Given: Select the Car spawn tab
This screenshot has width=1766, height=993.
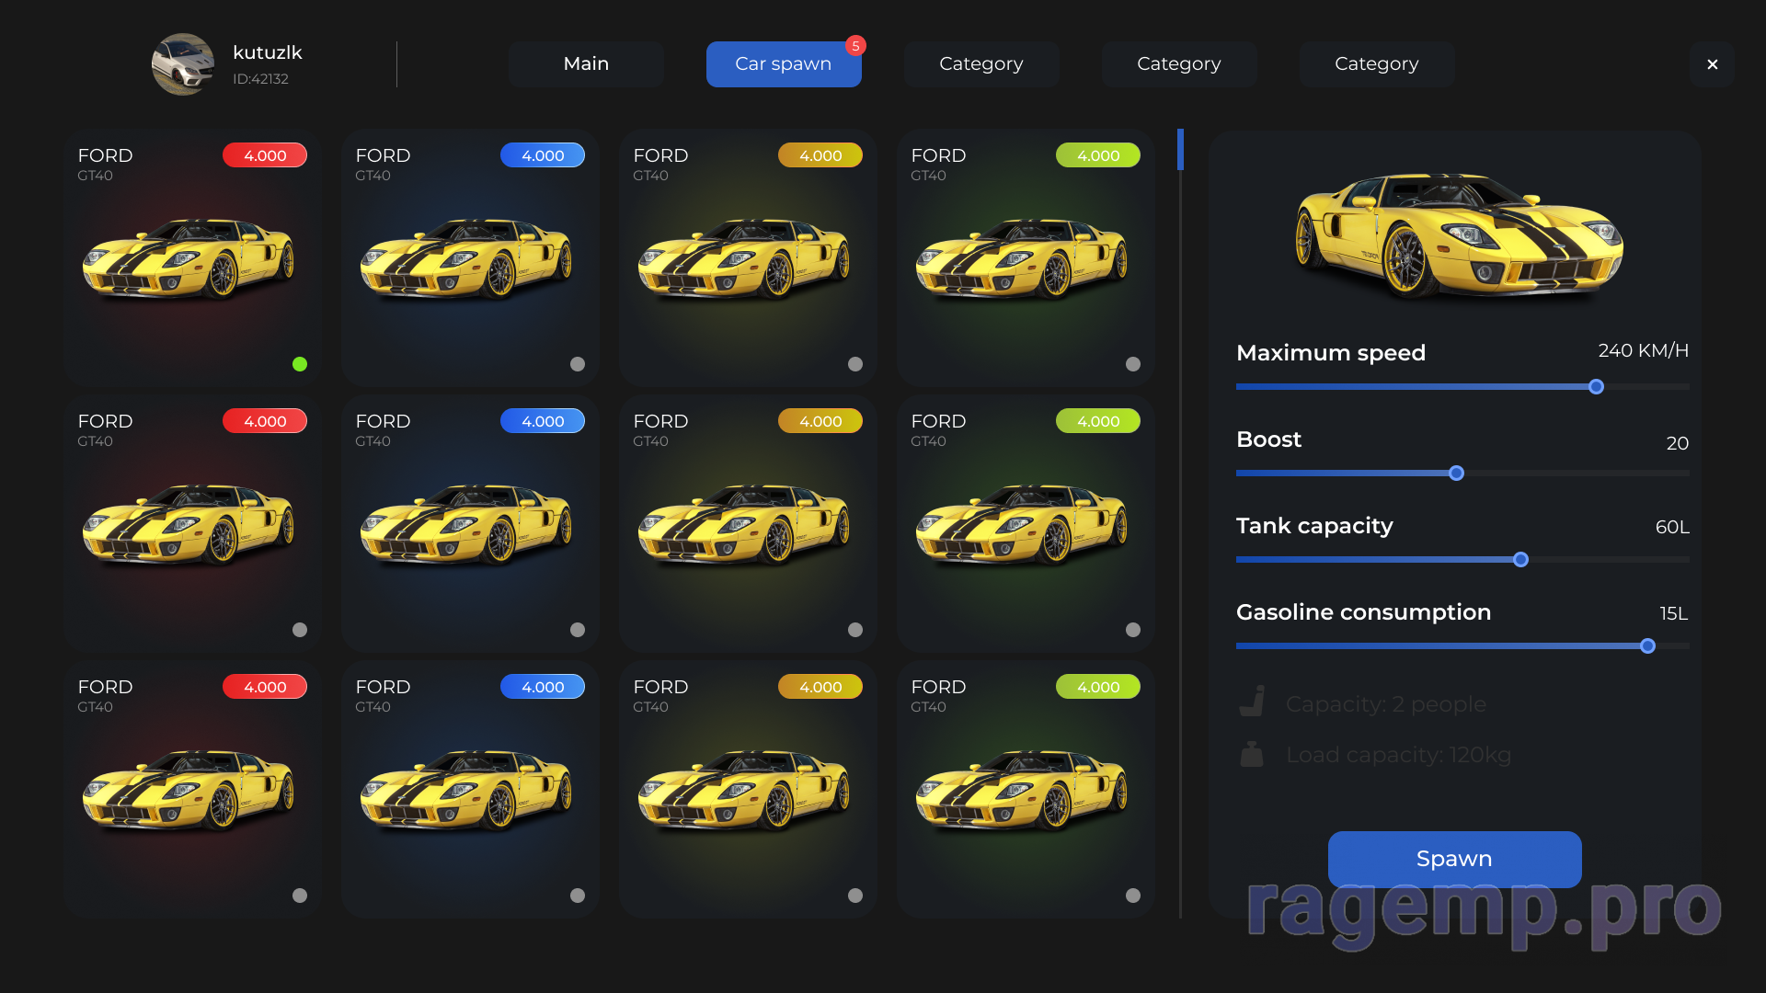Looking at the screenshot, I should [x=784, y=64].
